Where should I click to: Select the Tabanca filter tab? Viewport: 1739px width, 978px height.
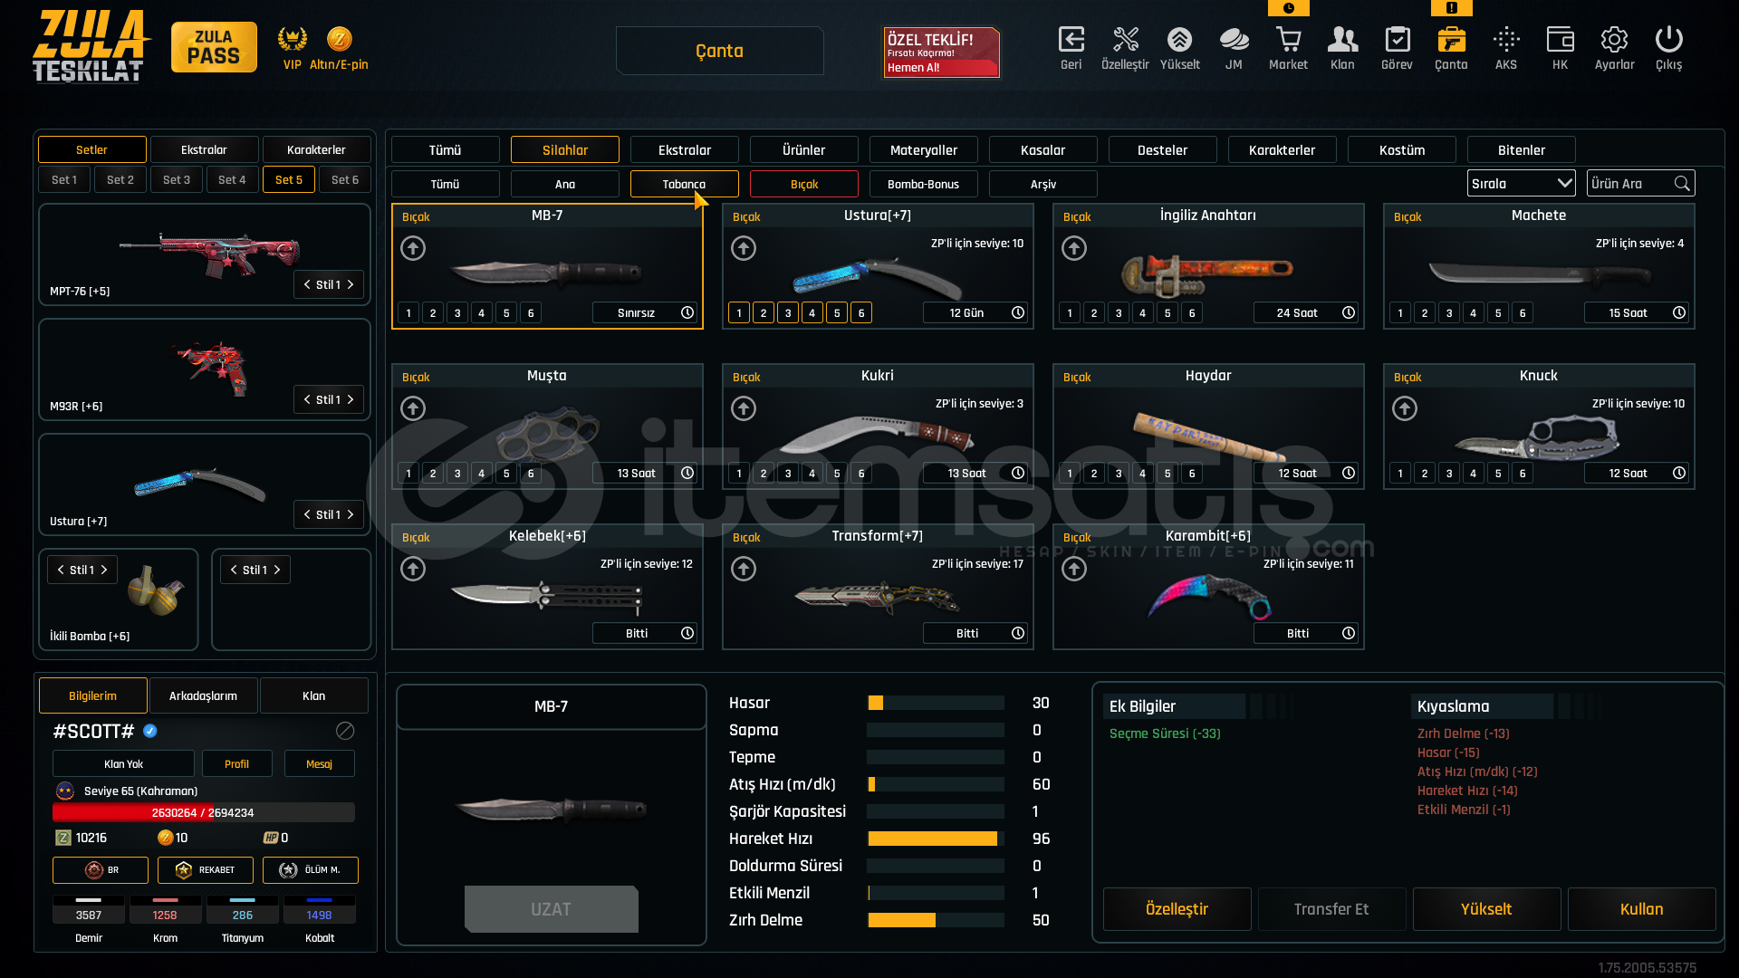[684, 184]
